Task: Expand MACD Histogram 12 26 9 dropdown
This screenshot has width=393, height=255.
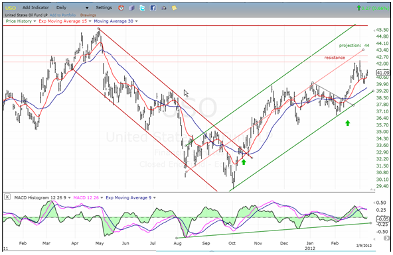Action: [69, 198]
